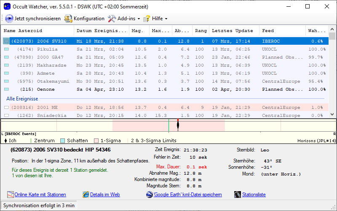Expand the Add-ins dropdown arrow
Screen dimensions: 337x211
138,19
